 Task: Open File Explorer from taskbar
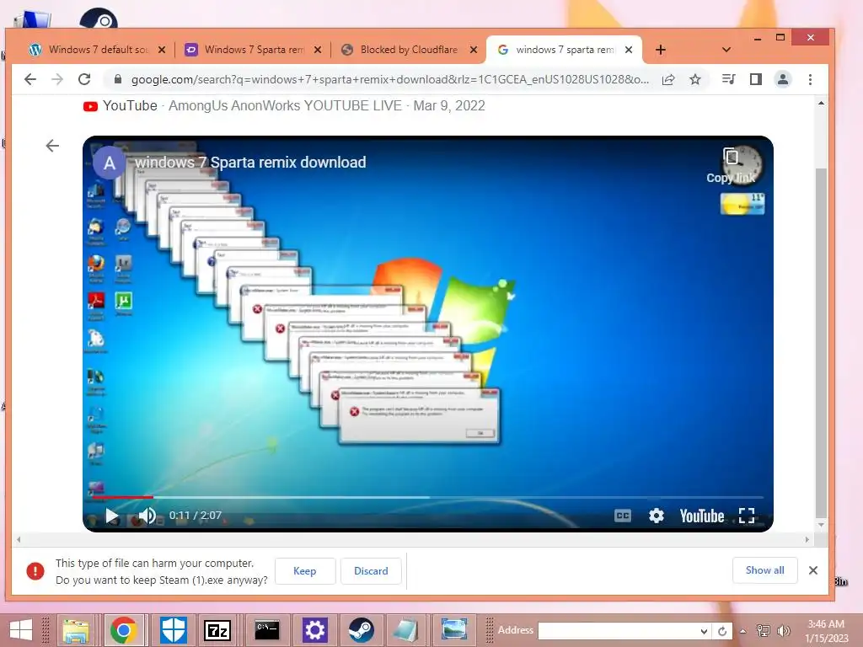point(76,630)
